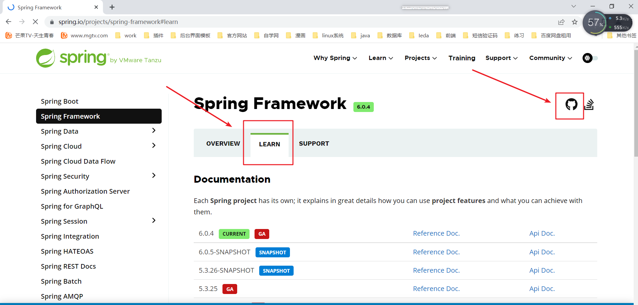The image size is (638, 305).
Task: Expand the Spring Data submenu chevron
Action: pyautogui.click(x=154, y=131)
